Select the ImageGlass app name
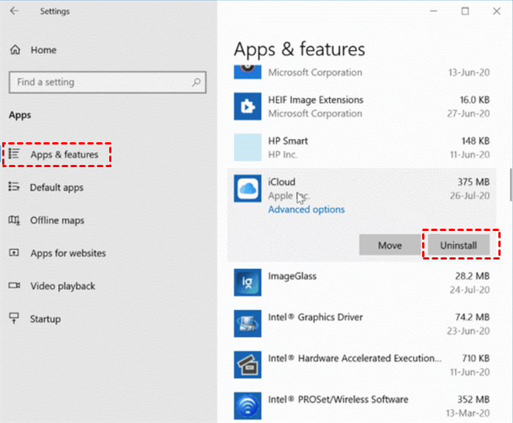Image resolution: width=513 pixels, height=423 pixels. coord(292,276)
